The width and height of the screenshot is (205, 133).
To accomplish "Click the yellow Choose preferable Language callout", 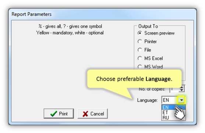I will coord(134,79).
